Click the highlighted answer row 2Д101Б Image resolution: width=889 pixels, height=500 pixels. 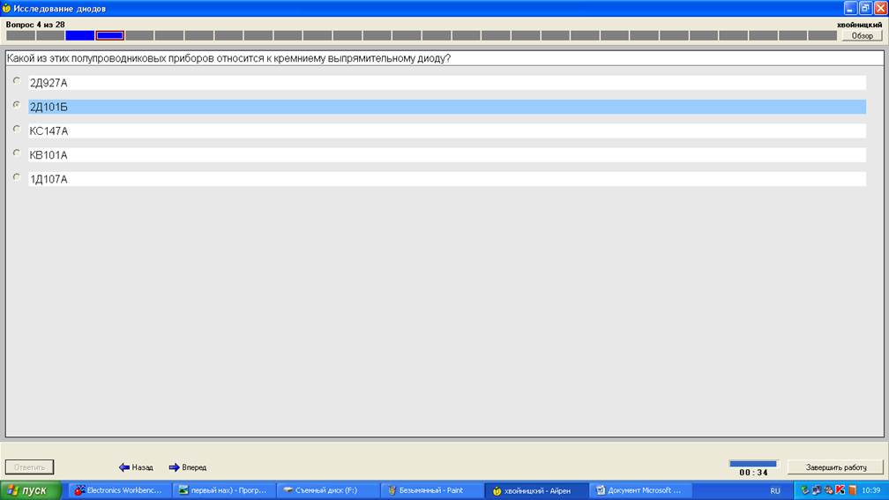(x=447, y=107)
